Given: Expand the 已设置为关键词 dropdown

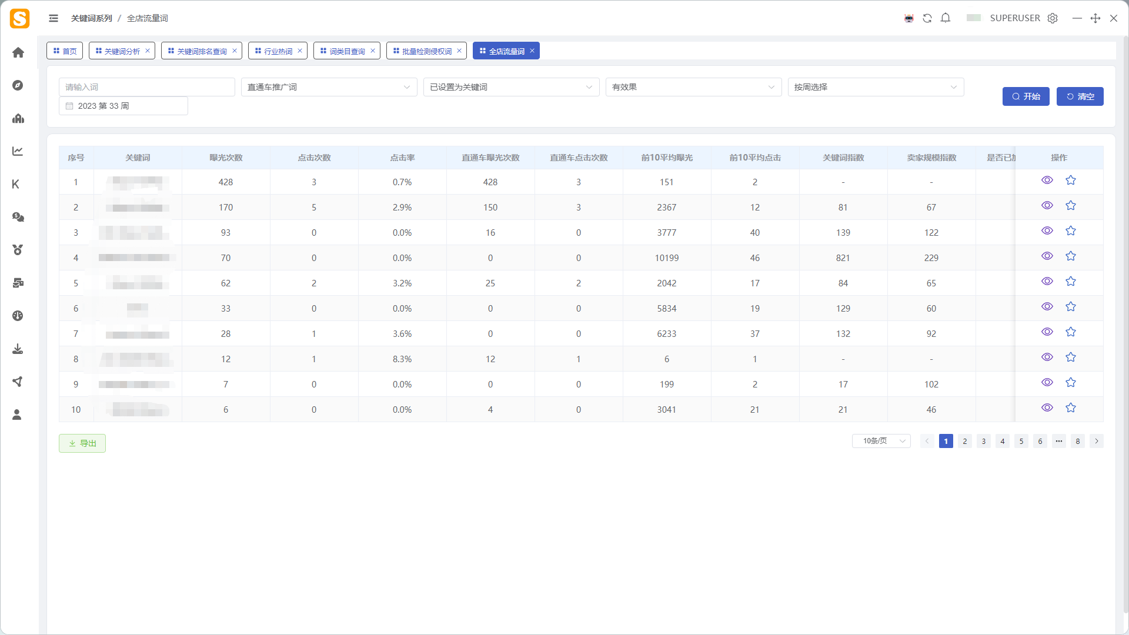Looking at the screenshot, I should click(511, 87).
